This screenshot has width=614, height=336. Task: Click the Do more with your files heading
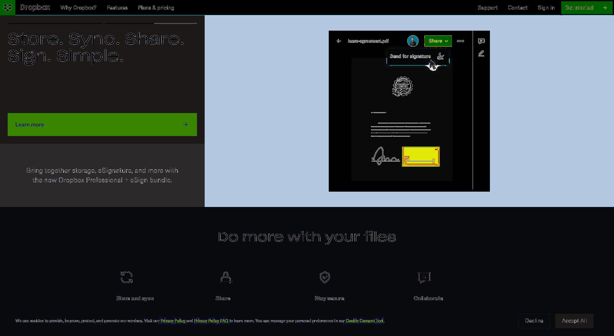(307, 237)
